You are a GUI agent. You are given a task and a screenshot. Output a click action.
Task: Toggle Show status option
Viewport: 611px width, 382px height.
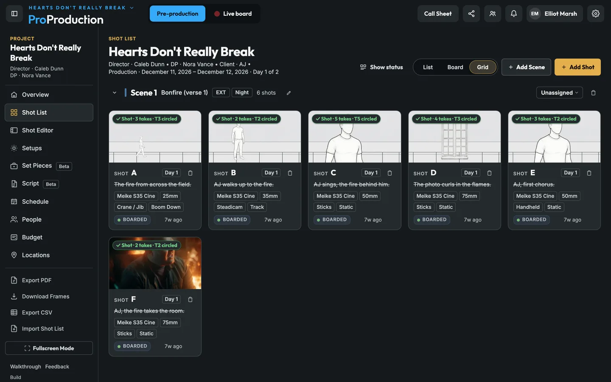[x=381, y=67]
